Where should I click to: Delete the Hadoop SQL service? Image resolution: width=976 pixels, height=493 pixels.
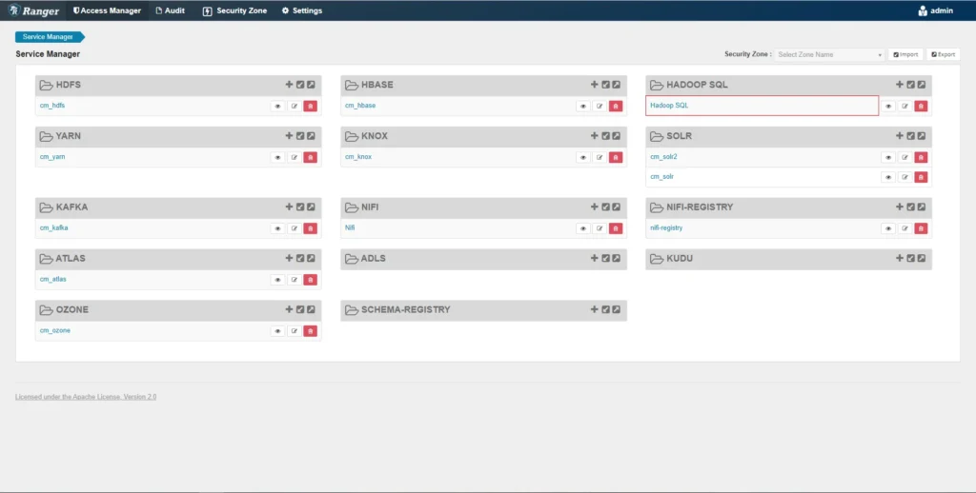pos(922,107)
